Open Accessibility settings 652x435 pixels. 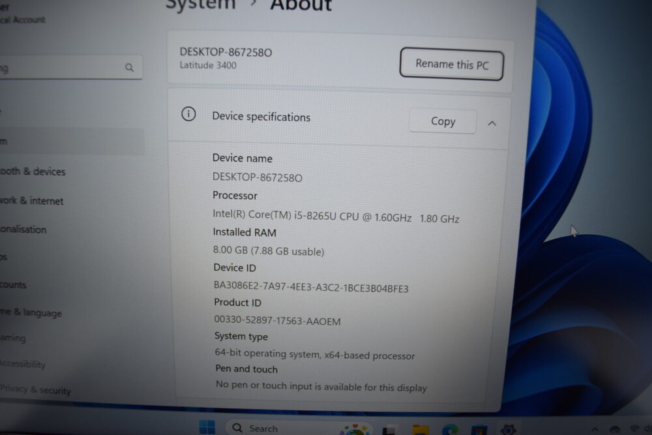pos(23,365)
